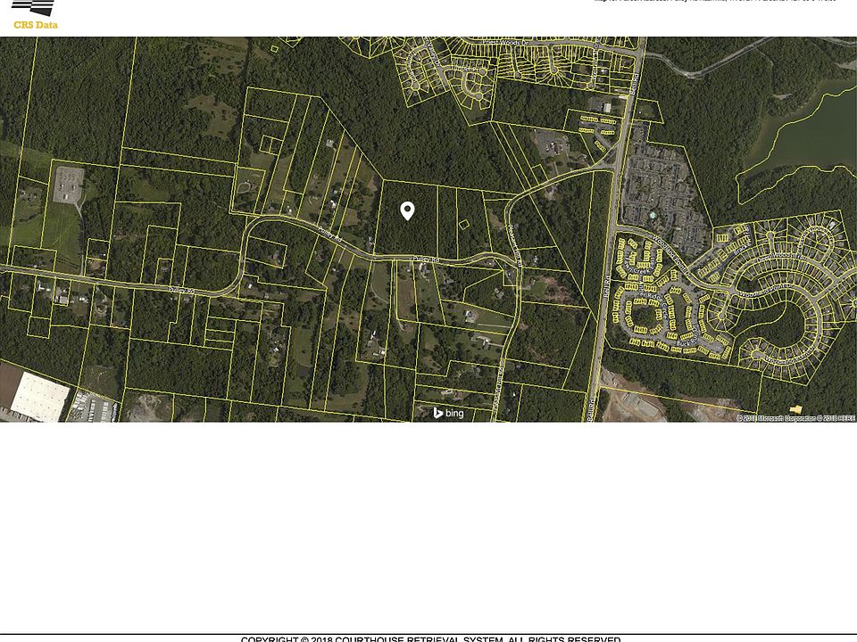
Task: Click the Priest Woods Dr street label
Action: pyautogui.click(x=507, y=42)
